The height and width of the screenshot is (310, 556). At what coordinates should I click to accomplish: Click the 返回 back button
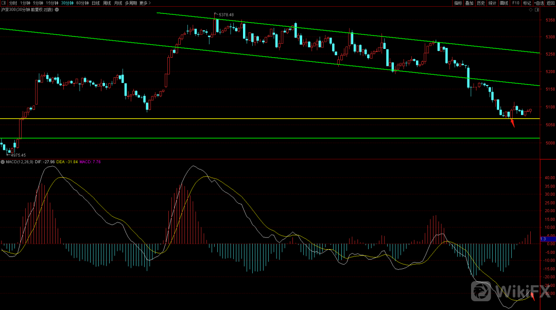click(x=550, y=3)
